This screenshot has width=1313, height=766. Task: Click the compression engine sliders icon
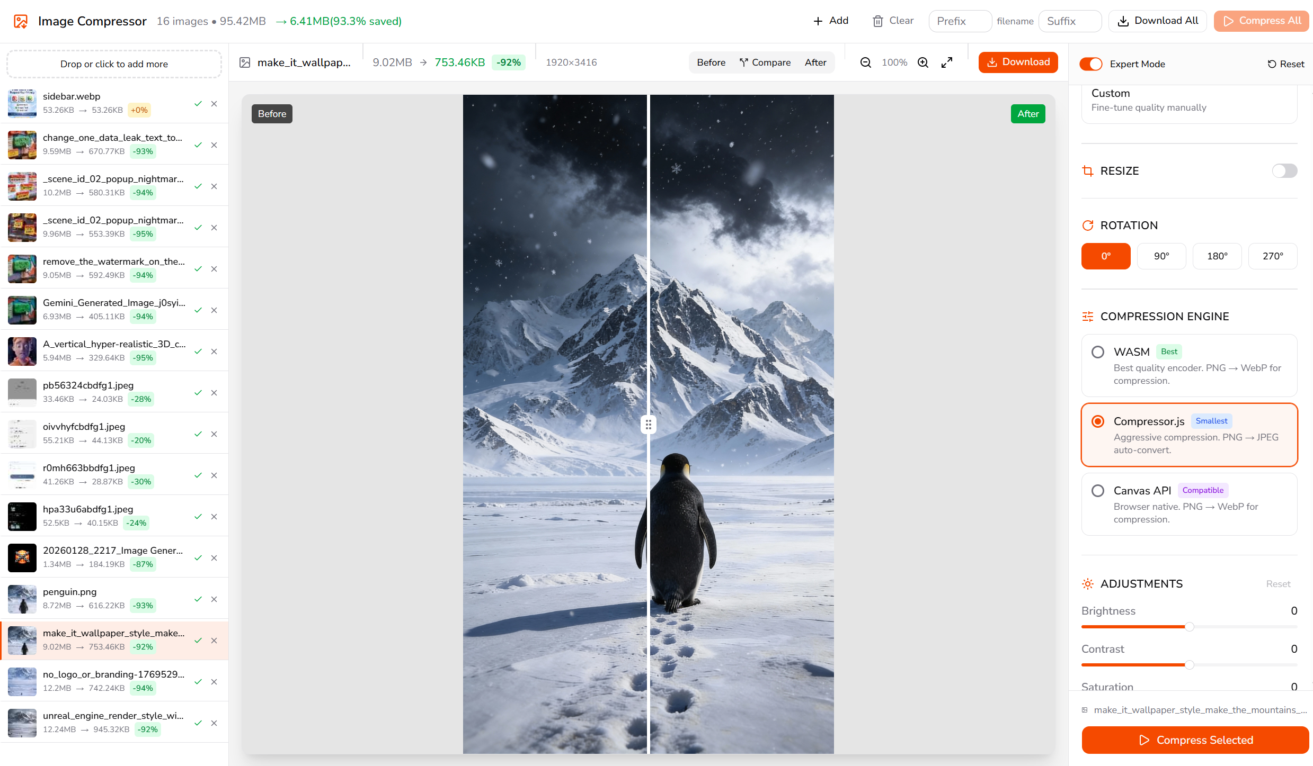1088,317
